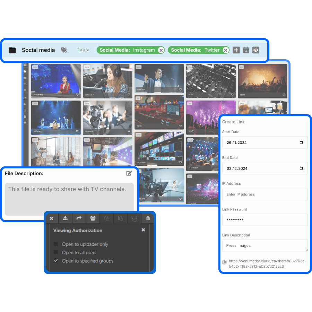Screen dimensions: 312x312
Task: Enable the 'Open to uploader only' checkbox
Action: [56, 244]
